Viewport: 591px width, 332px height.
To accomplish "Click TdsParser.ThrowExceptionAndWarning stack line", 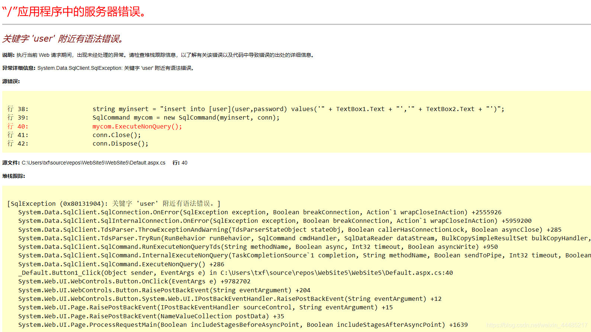I will point(290,230).
